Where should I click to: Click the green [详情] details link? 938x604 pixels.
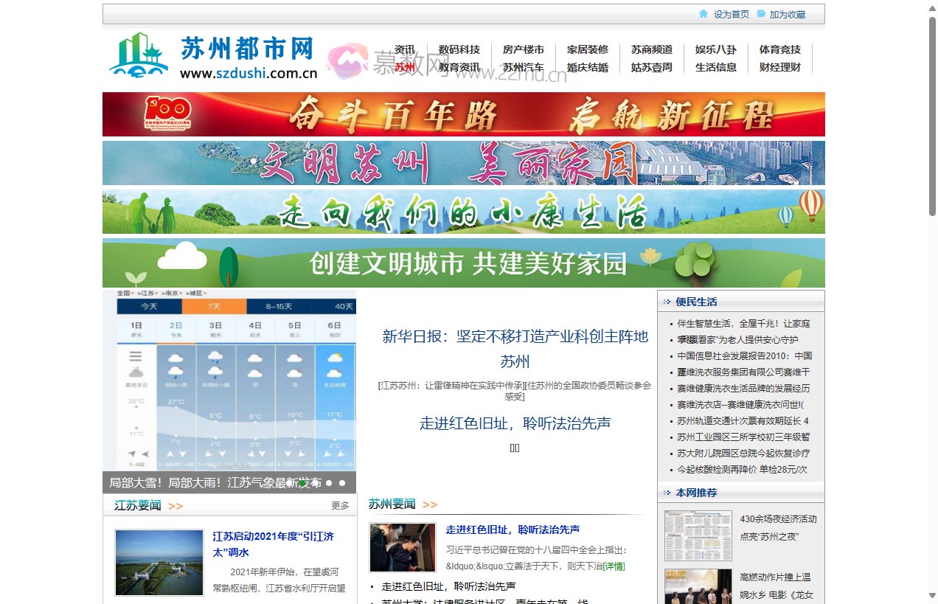[x=614, y=566]
